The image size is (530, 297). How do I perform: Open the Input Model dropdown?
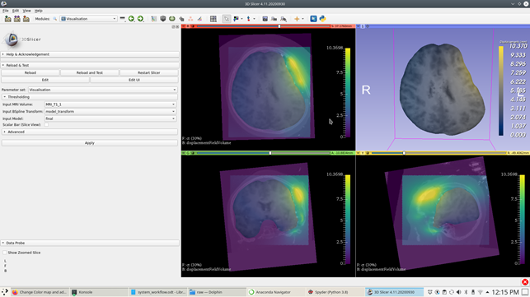click(x=110, y=118)
